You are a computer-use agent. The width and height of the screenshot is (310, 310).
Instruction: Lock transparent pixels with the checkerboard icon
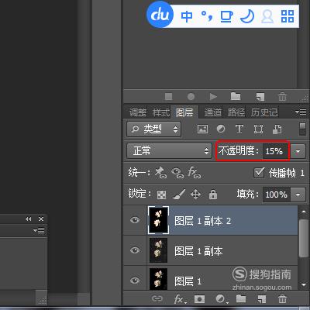coord(162,195)
